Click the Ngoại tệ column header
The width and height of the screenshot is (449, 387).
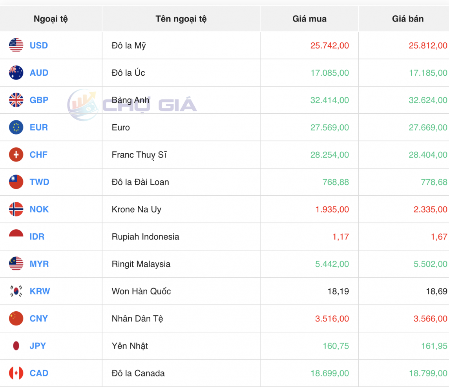click(x=51, y=18)
